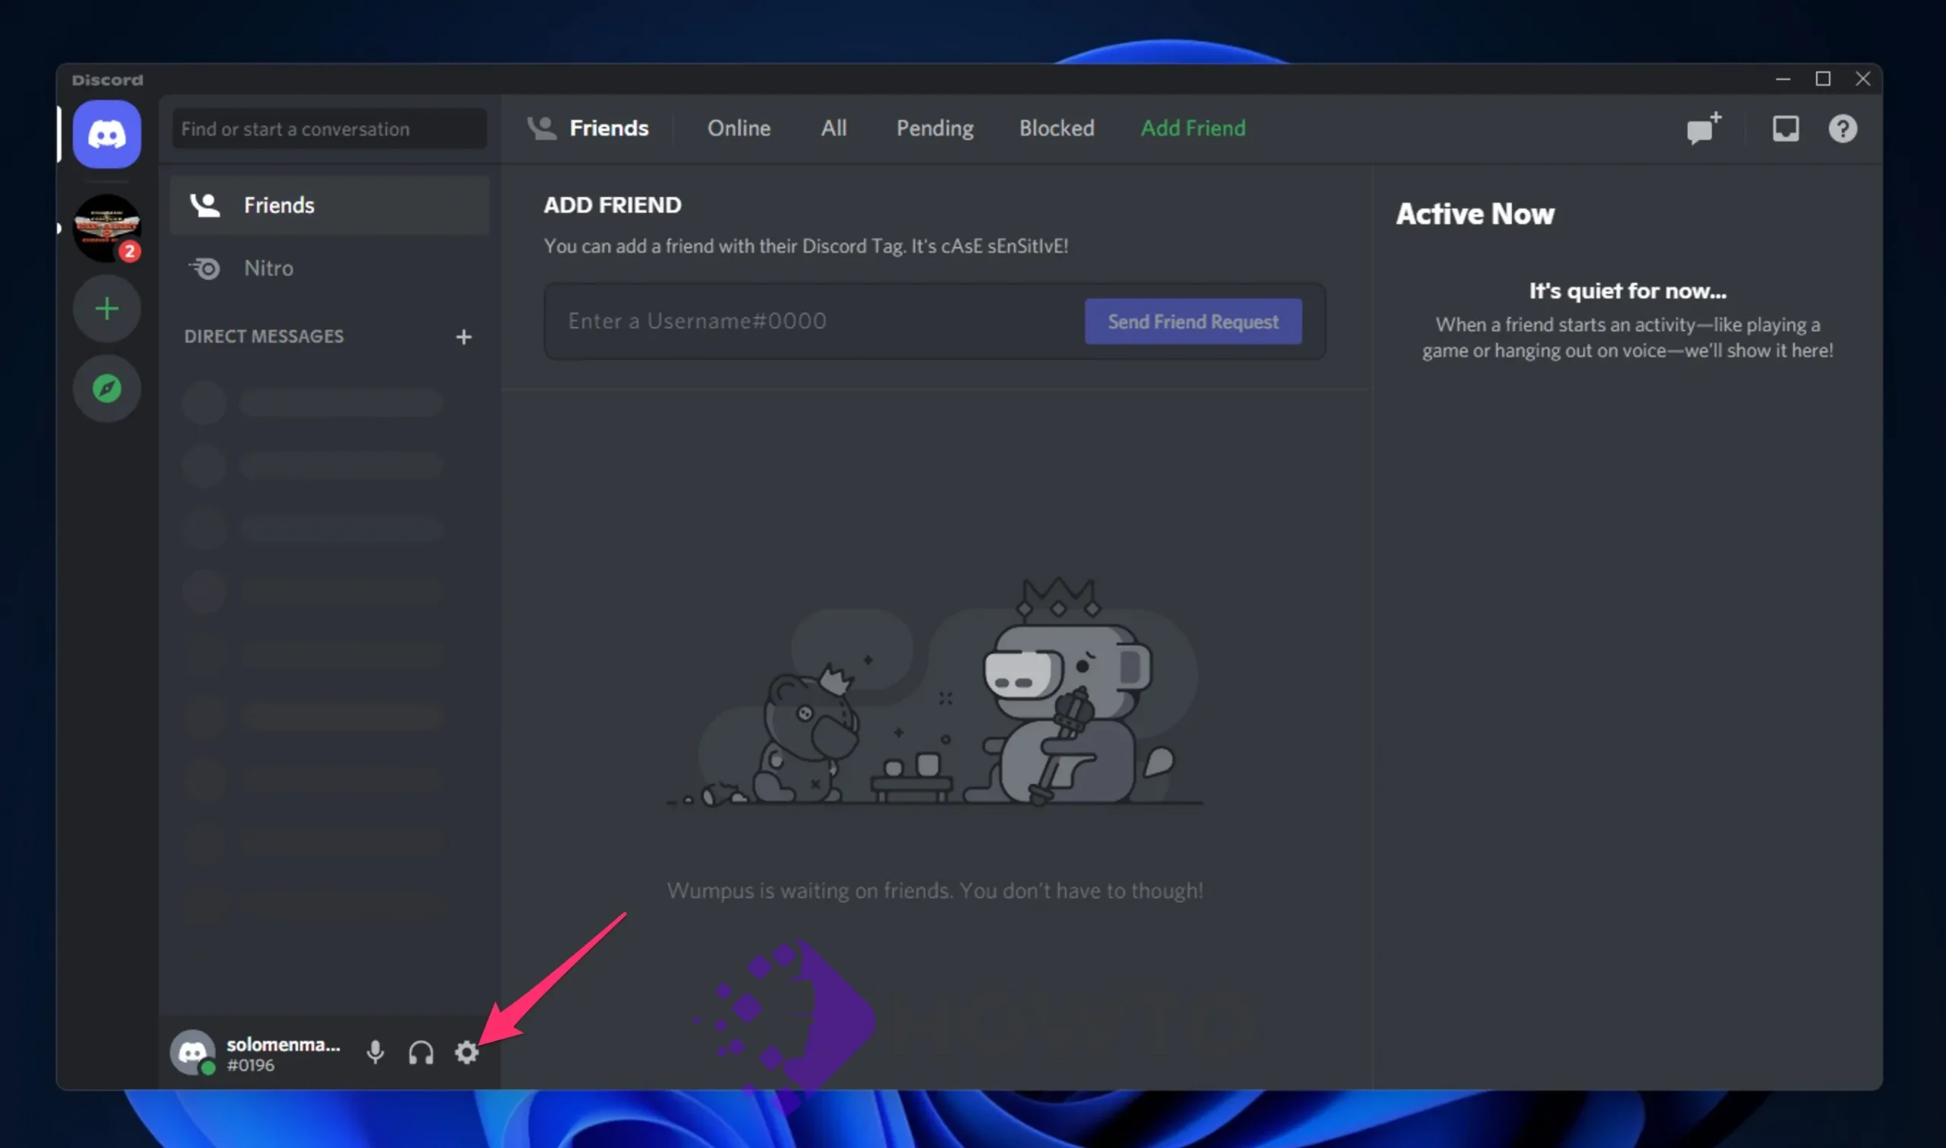Click Find or start a conversation box

329,128
